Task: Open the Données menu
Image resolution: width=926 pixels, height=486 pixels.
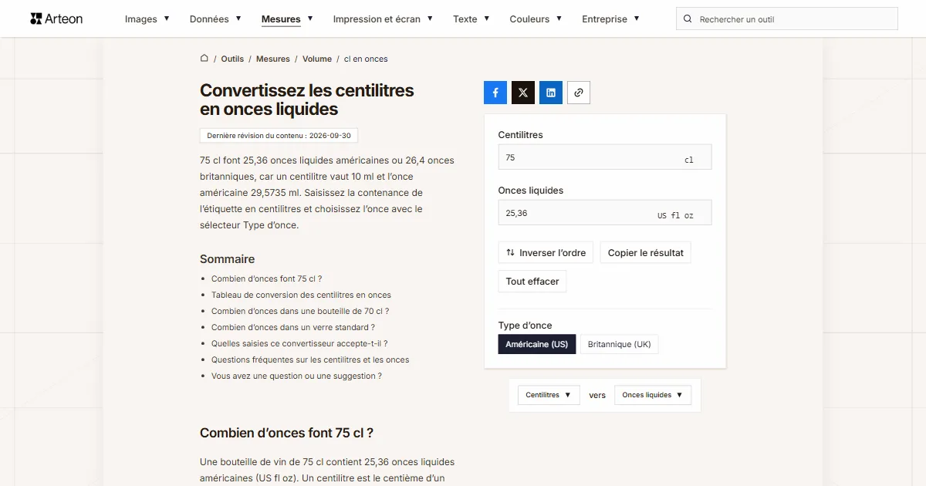Action: click(215, 19)
